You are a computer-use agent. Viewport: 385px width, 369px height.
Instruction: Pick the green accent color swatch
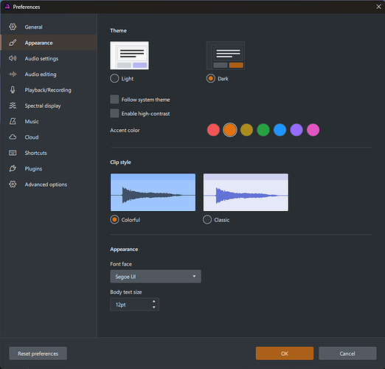pos(263,130)
